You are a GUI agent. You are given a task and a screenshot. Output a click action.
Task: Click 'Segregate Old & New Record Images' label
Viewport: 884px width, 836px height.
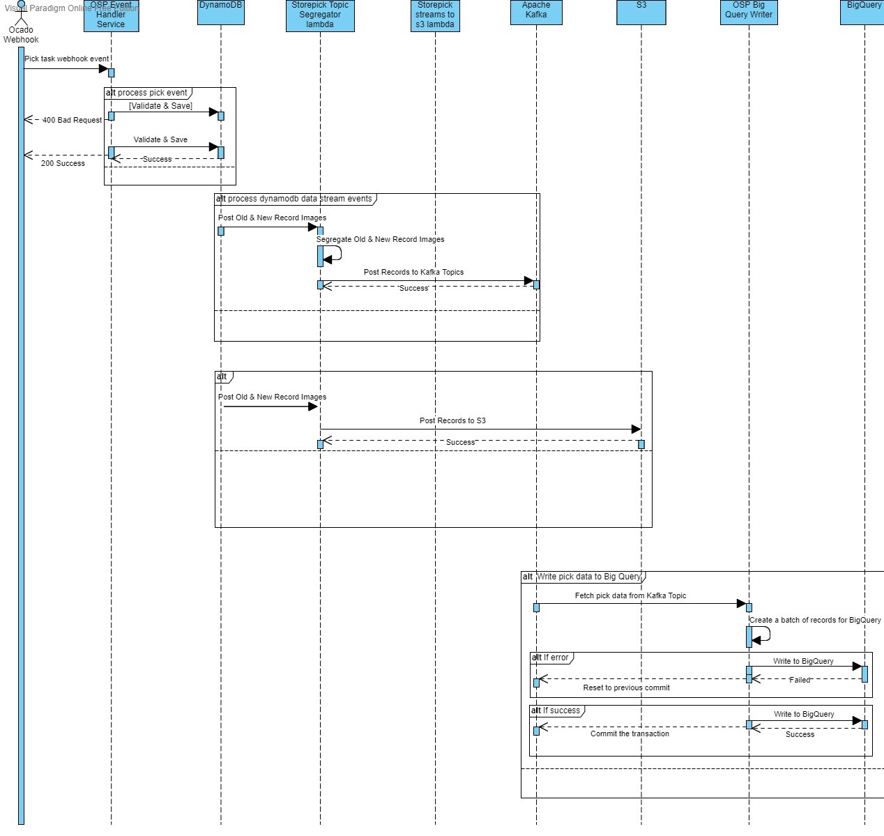pyautogui.click(x=380, y=239)
